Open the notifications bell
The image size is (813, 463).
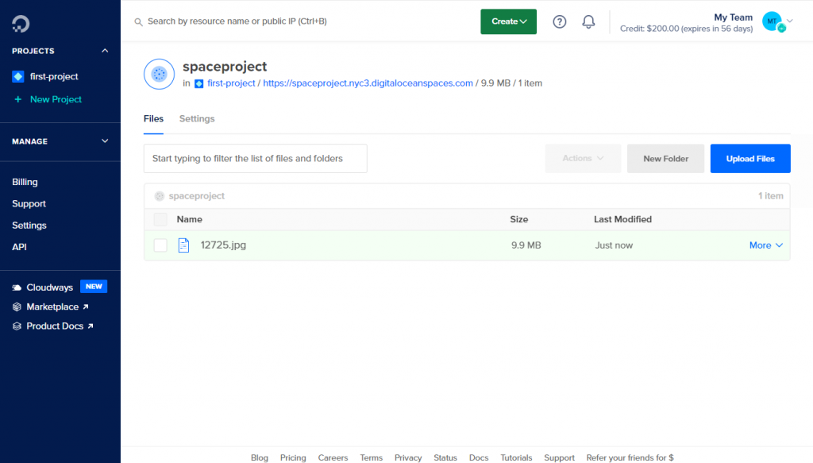pyautogui.click(x=588, y=21)
